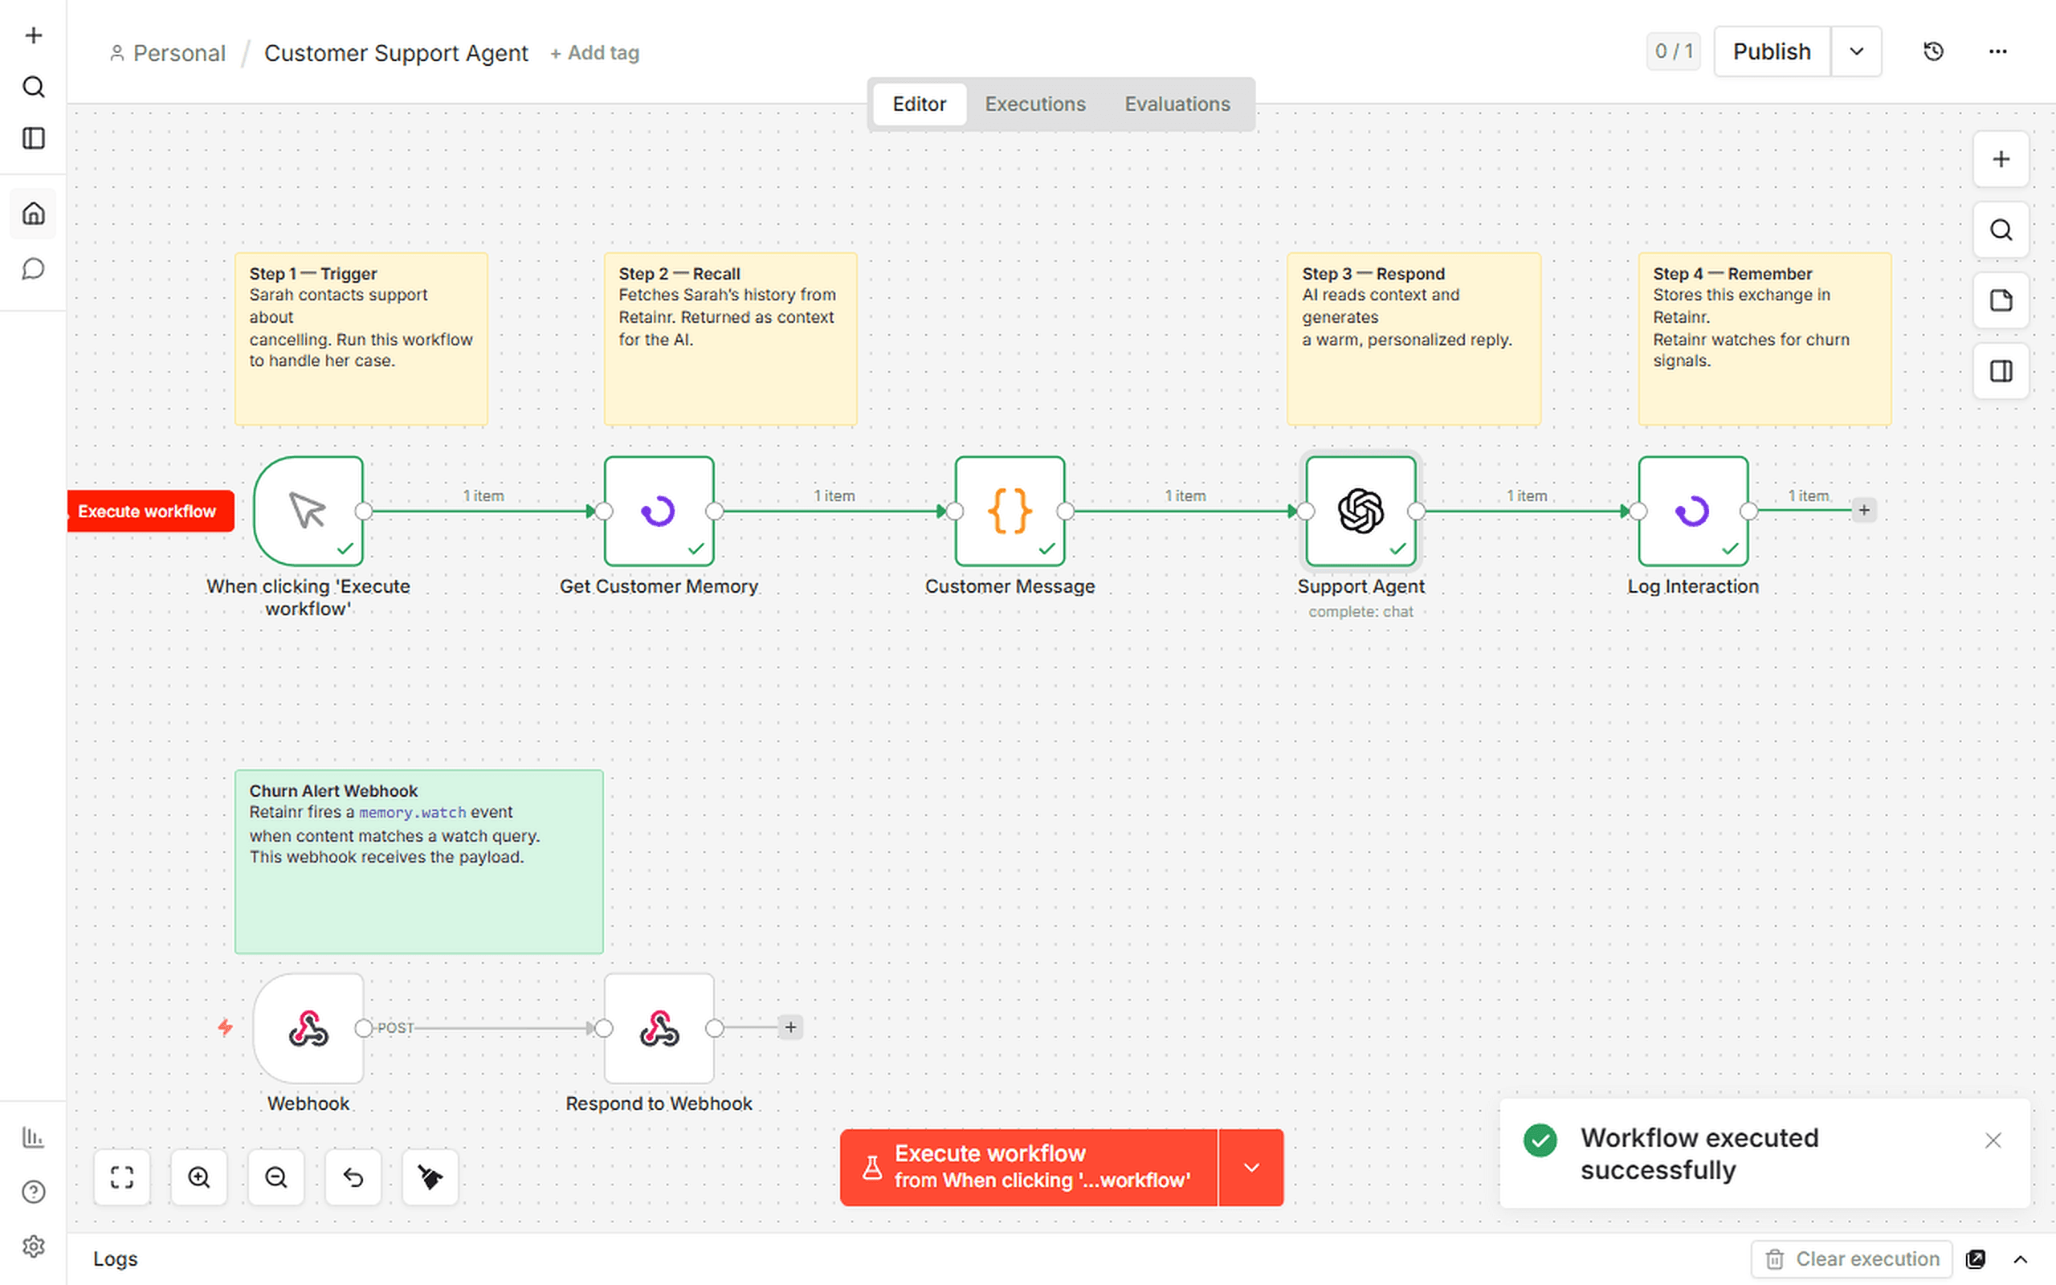Open the chat assistant in the sidebar
This screenshot has width=2056, height=1285.
point(33,268)
